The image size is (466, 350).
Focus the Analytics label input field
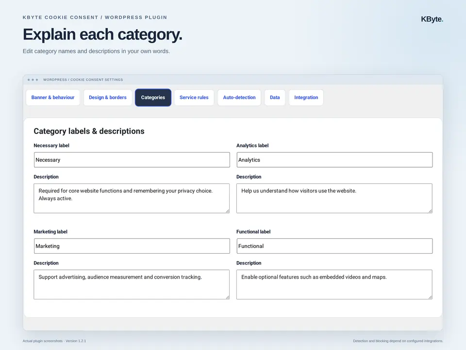[334, 160]
